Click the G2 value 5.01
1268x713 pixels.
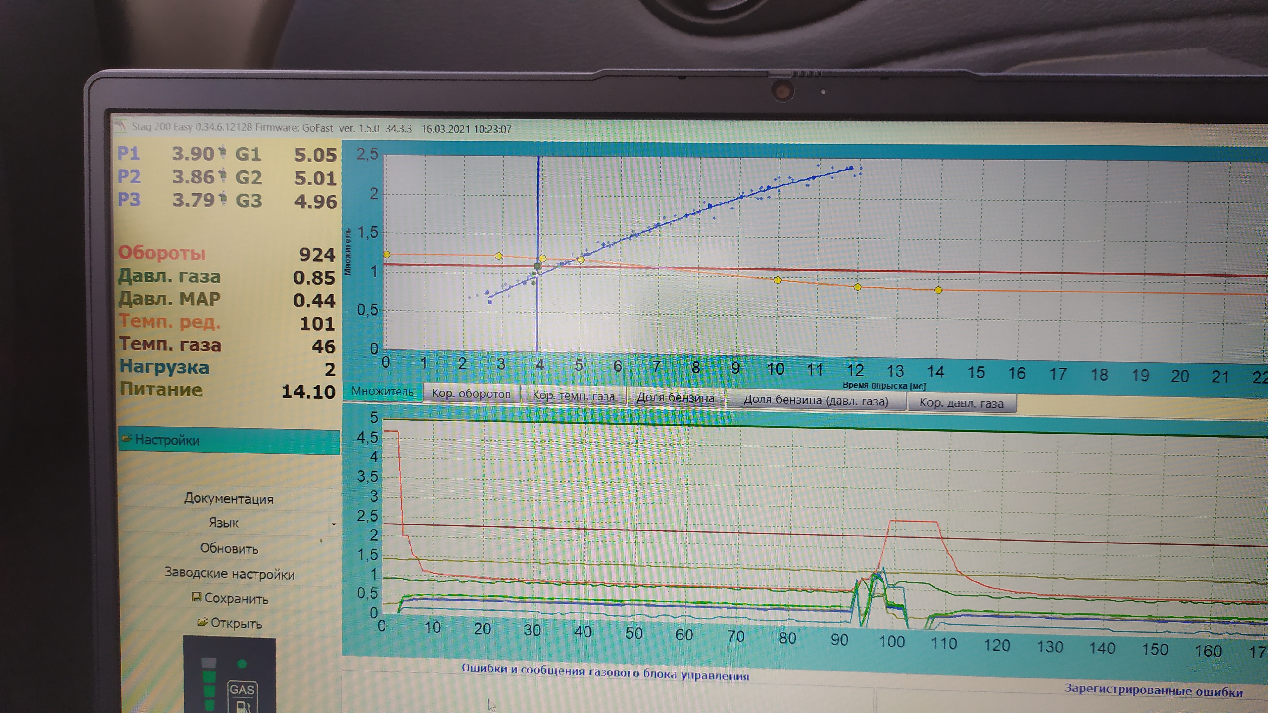(315, 178)
